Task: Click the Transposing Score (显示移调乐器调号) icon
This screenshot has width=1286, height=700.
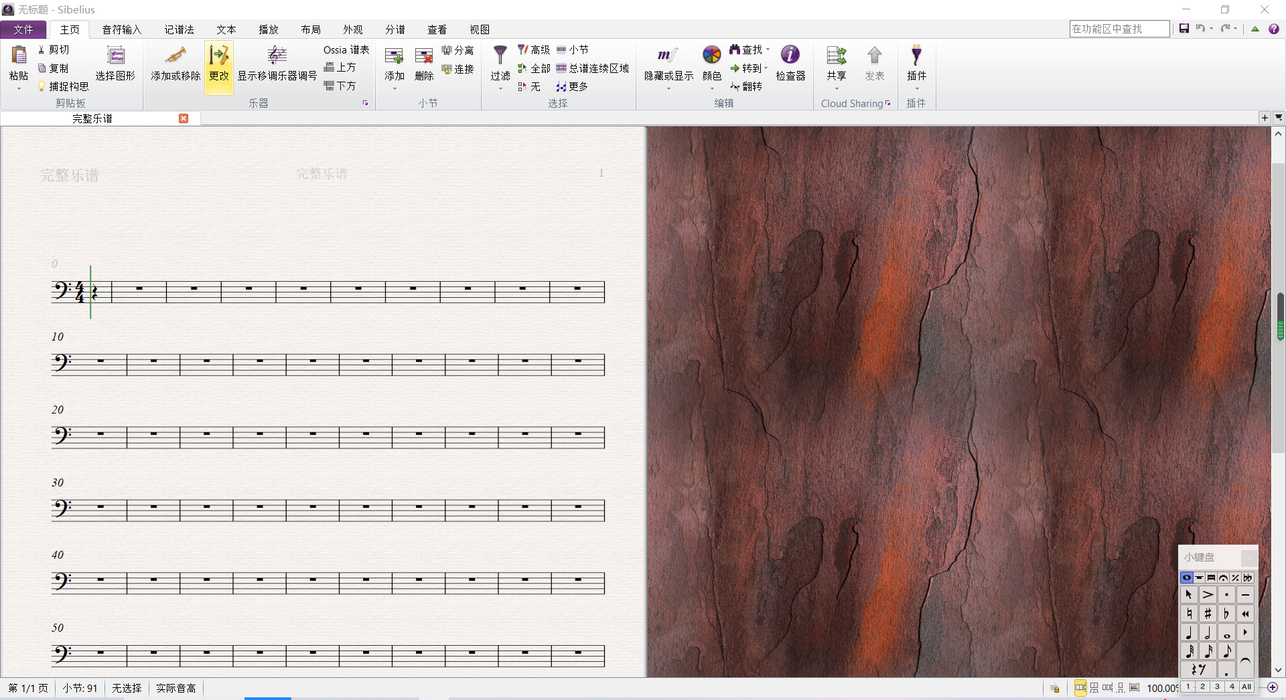Action: pyautogui.click(x=277, y=56)
